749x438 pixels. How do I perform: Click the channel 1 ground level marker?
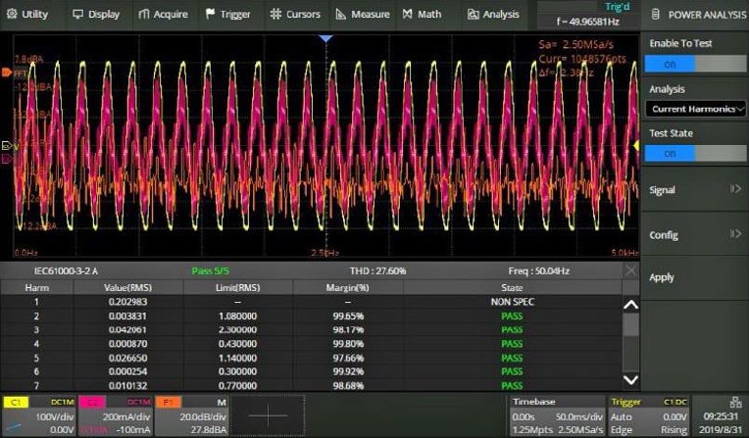6,146
